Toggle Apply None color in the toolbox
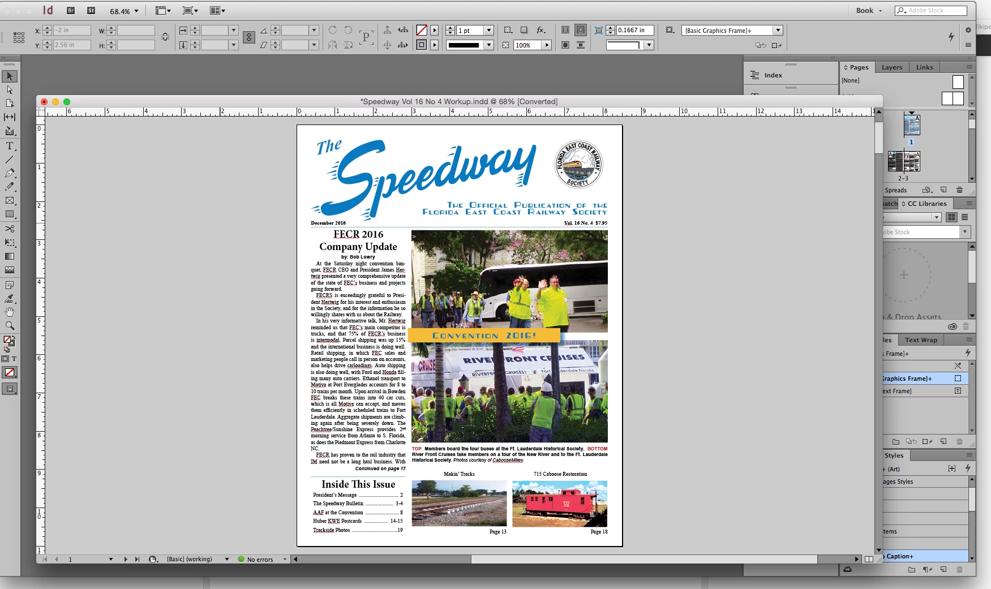 [x=10, y=372]
